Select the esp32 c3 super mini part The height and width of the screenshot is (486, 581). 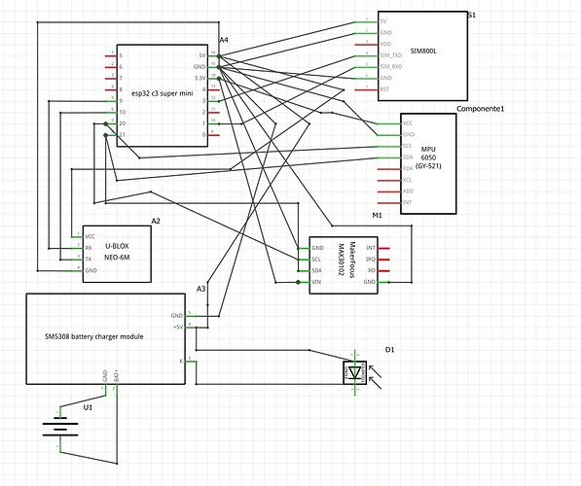pos(163,95)
